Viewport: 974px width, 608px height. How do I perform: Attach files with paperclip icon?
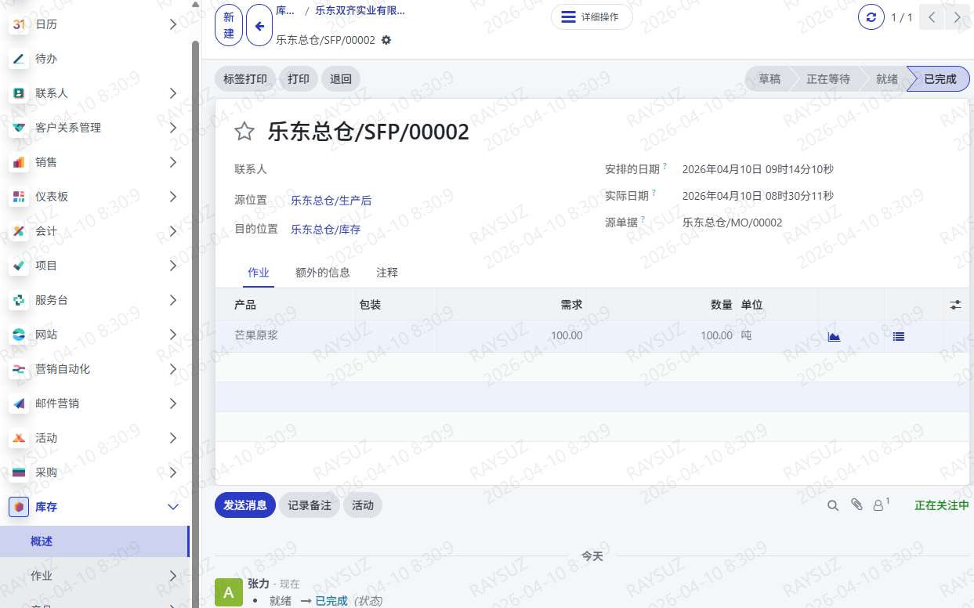(856, 505)
